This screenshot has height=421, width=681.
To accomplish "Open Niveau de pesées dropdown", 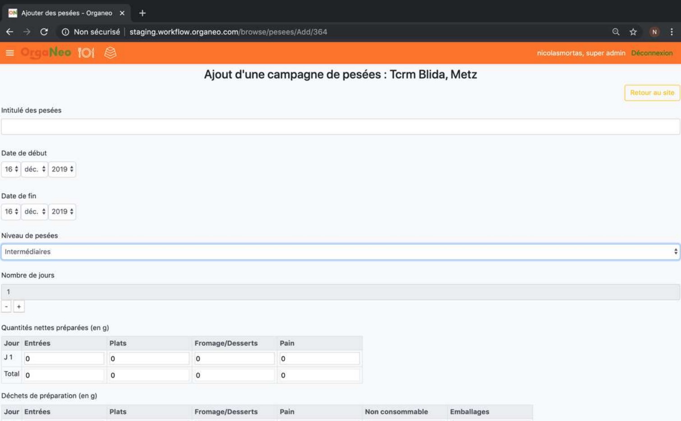I will pyautogui.click(x=340, y=252).
